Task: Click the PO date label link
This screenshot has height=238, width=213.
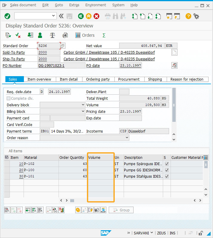Action: 93,66
